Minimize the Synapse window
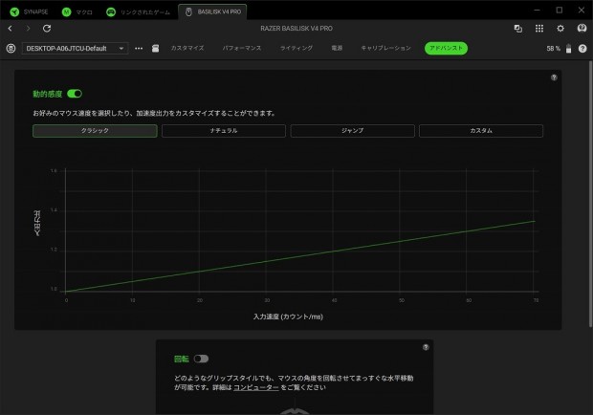593x415 pixels. (537, 11)
